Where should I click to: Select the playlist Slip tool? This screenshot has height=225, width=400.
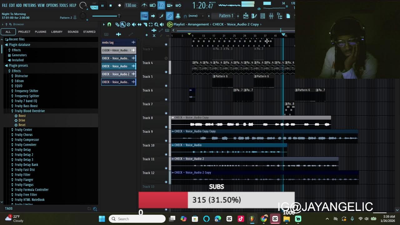click(x=139, y=24)
